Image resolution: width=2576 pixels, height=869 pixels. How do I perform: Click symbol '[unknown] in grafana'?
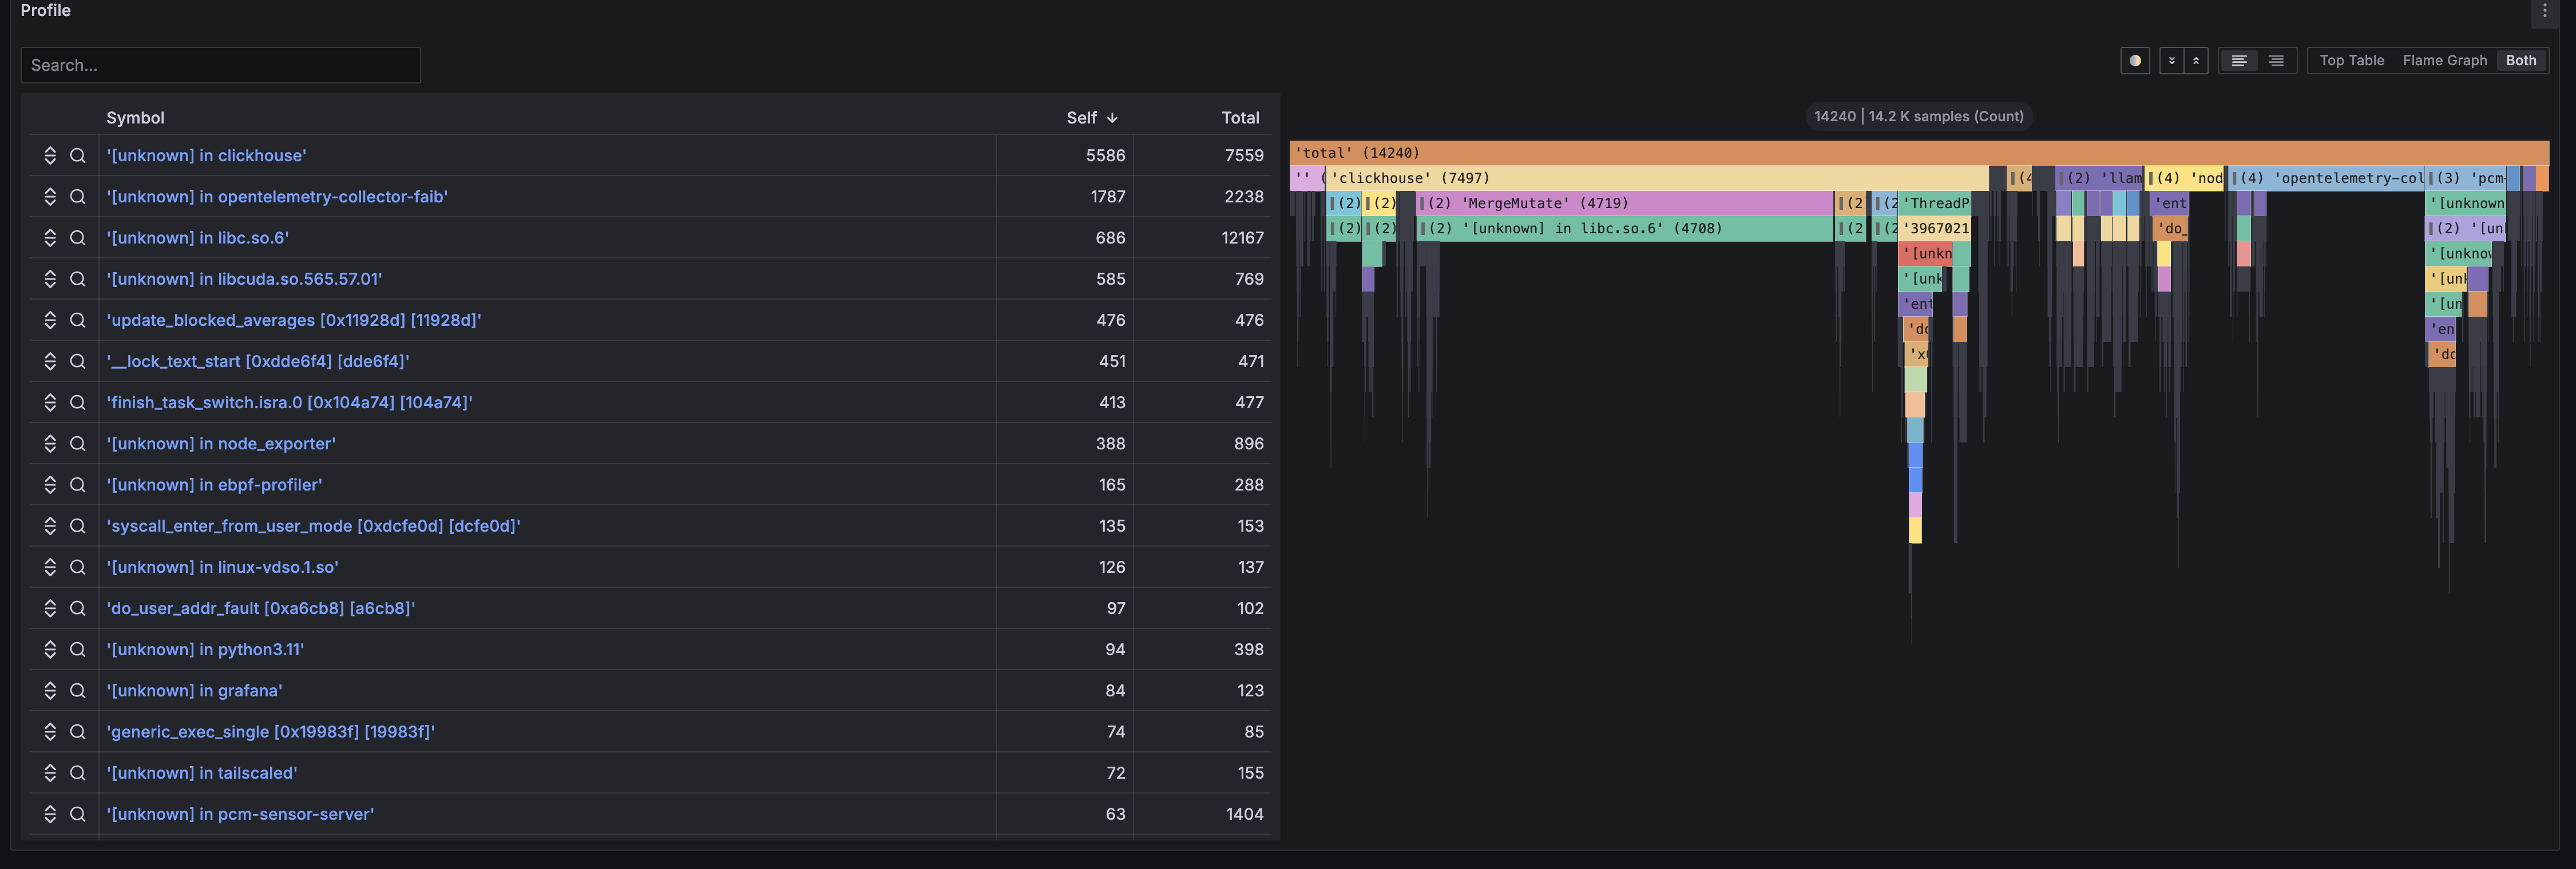tap(194, 690)
